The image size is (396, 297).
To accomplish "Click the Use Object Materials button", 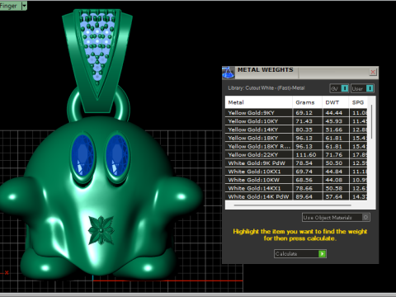I will [x=336, y=218].
